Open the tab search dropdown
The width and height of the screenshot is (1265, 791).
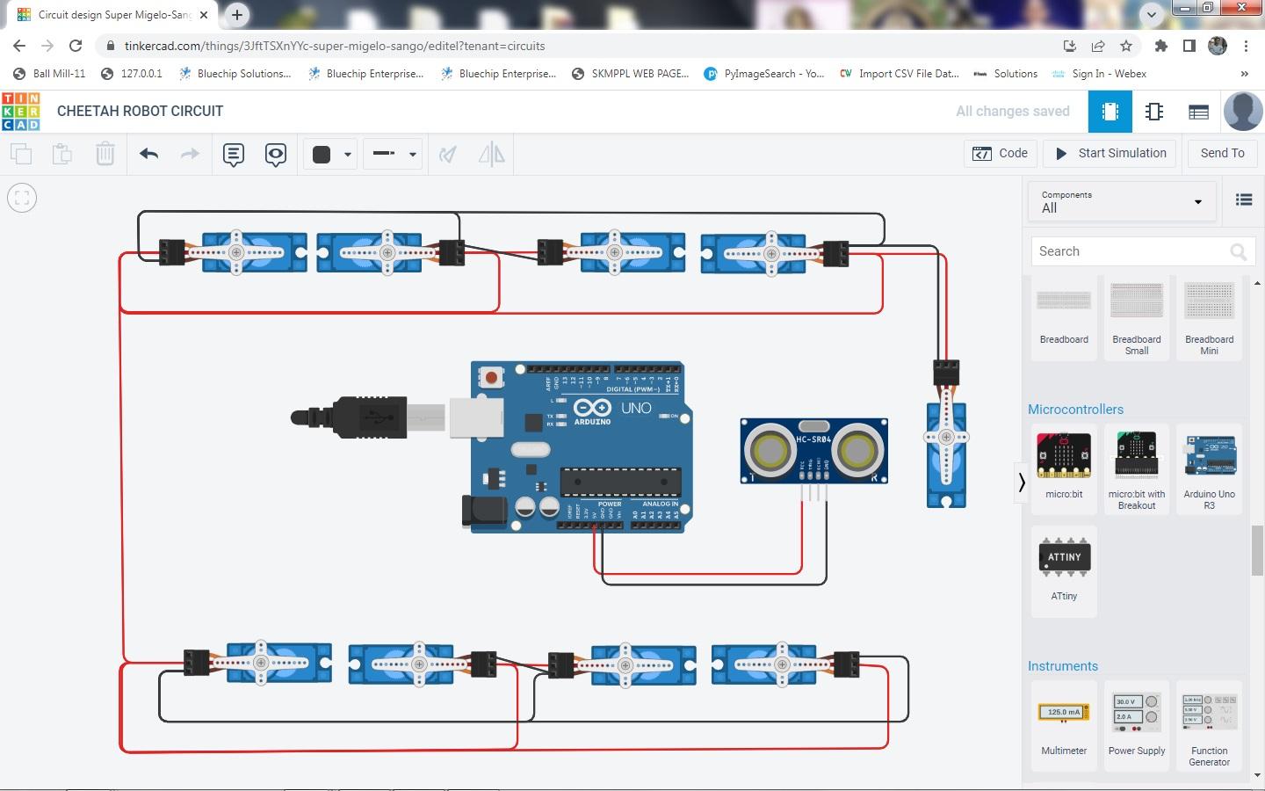coord(1152,15)
